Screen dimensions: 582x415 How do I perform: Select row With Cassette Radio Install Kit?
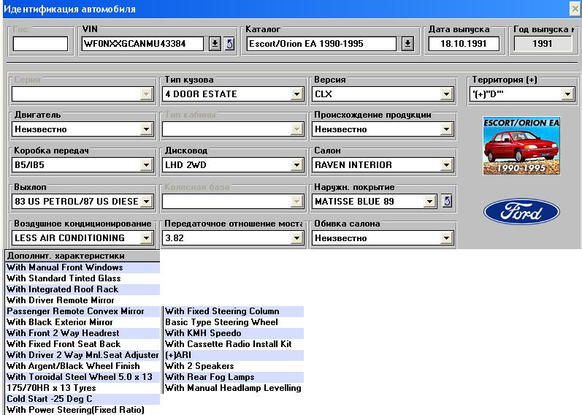coord(234,344)
